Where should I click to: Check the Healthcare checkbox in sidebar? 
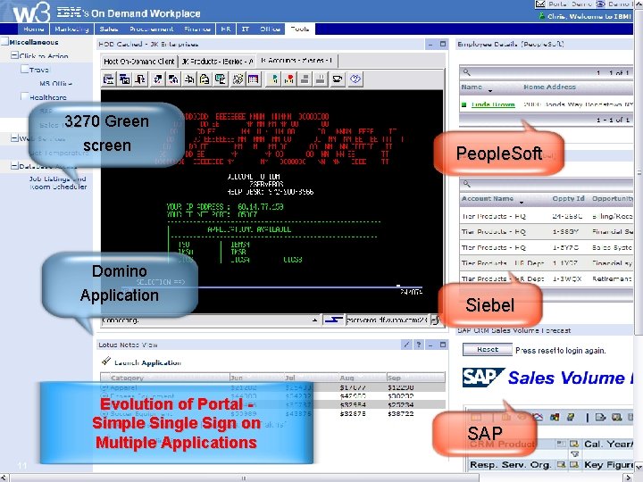click(25, 96)
